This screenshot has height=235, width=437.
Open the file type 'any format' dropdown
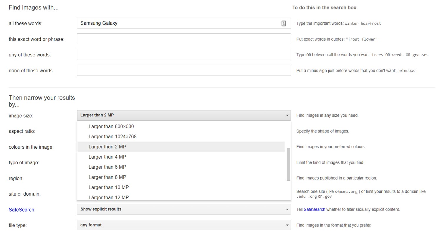184,225
